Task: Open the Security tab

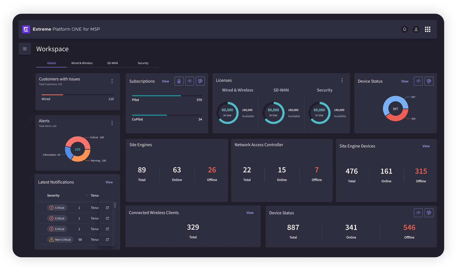Action: pyautogui.click(x=143, y=63)
